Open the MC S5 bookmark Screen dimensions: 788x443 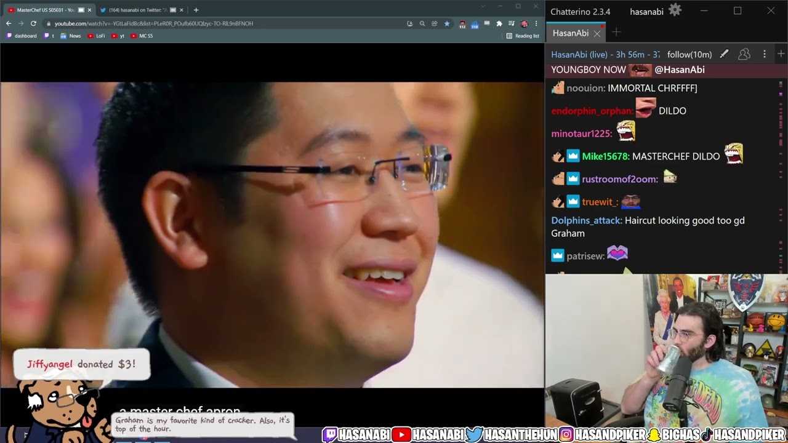142,36
